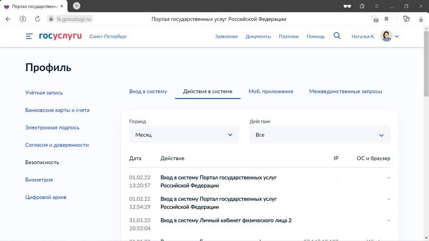Open Электронная подпись in the sidebar
The width and height of the screenshot is (429, 241).
(52, 128)
